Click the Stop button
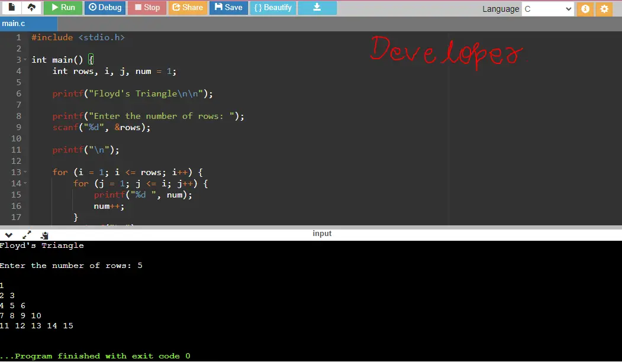Viewport: 622px width, 362px height. tap(147, 8)
